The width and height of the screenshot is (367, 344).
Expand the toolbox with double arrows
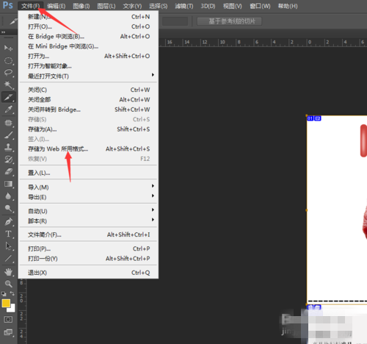click(3, 32)
